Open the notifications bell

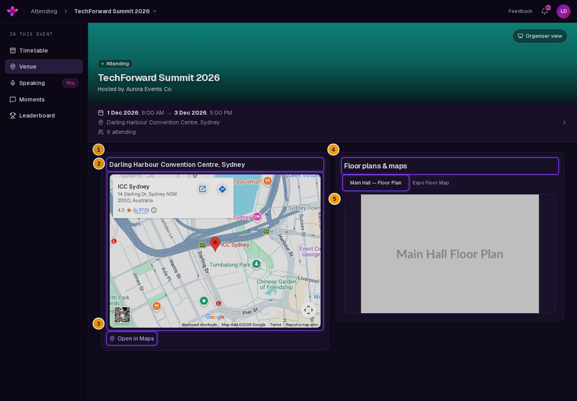[545, 11]
